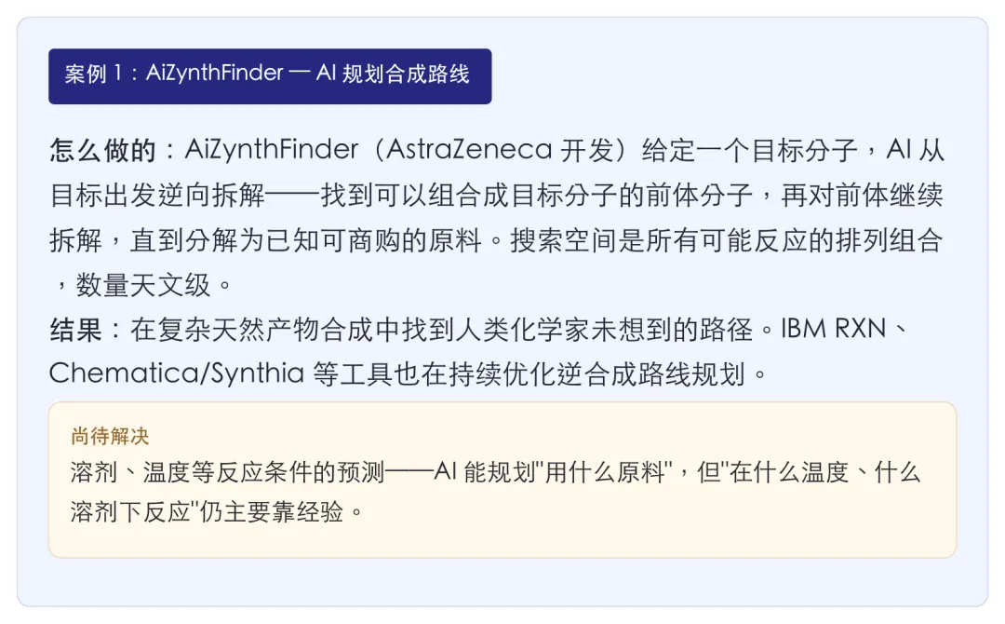Click the 搜索空间 phrase
The height and width of the screenshot is (624, 1005).
[563, 240]
